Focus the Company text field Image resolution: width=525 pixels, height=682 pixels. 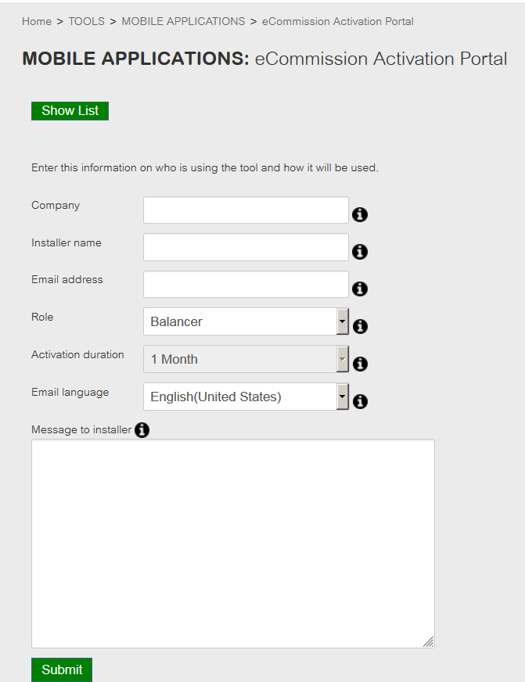[x=246, y=210]
